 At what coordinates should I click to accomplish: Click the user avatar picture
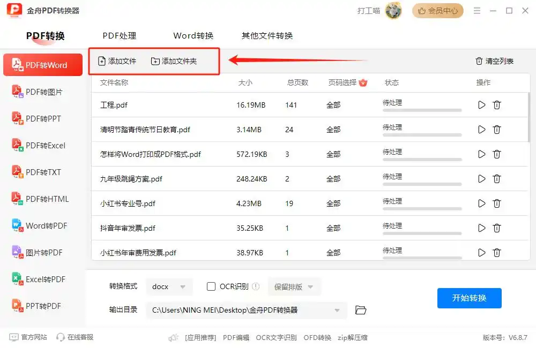point(393,11)
